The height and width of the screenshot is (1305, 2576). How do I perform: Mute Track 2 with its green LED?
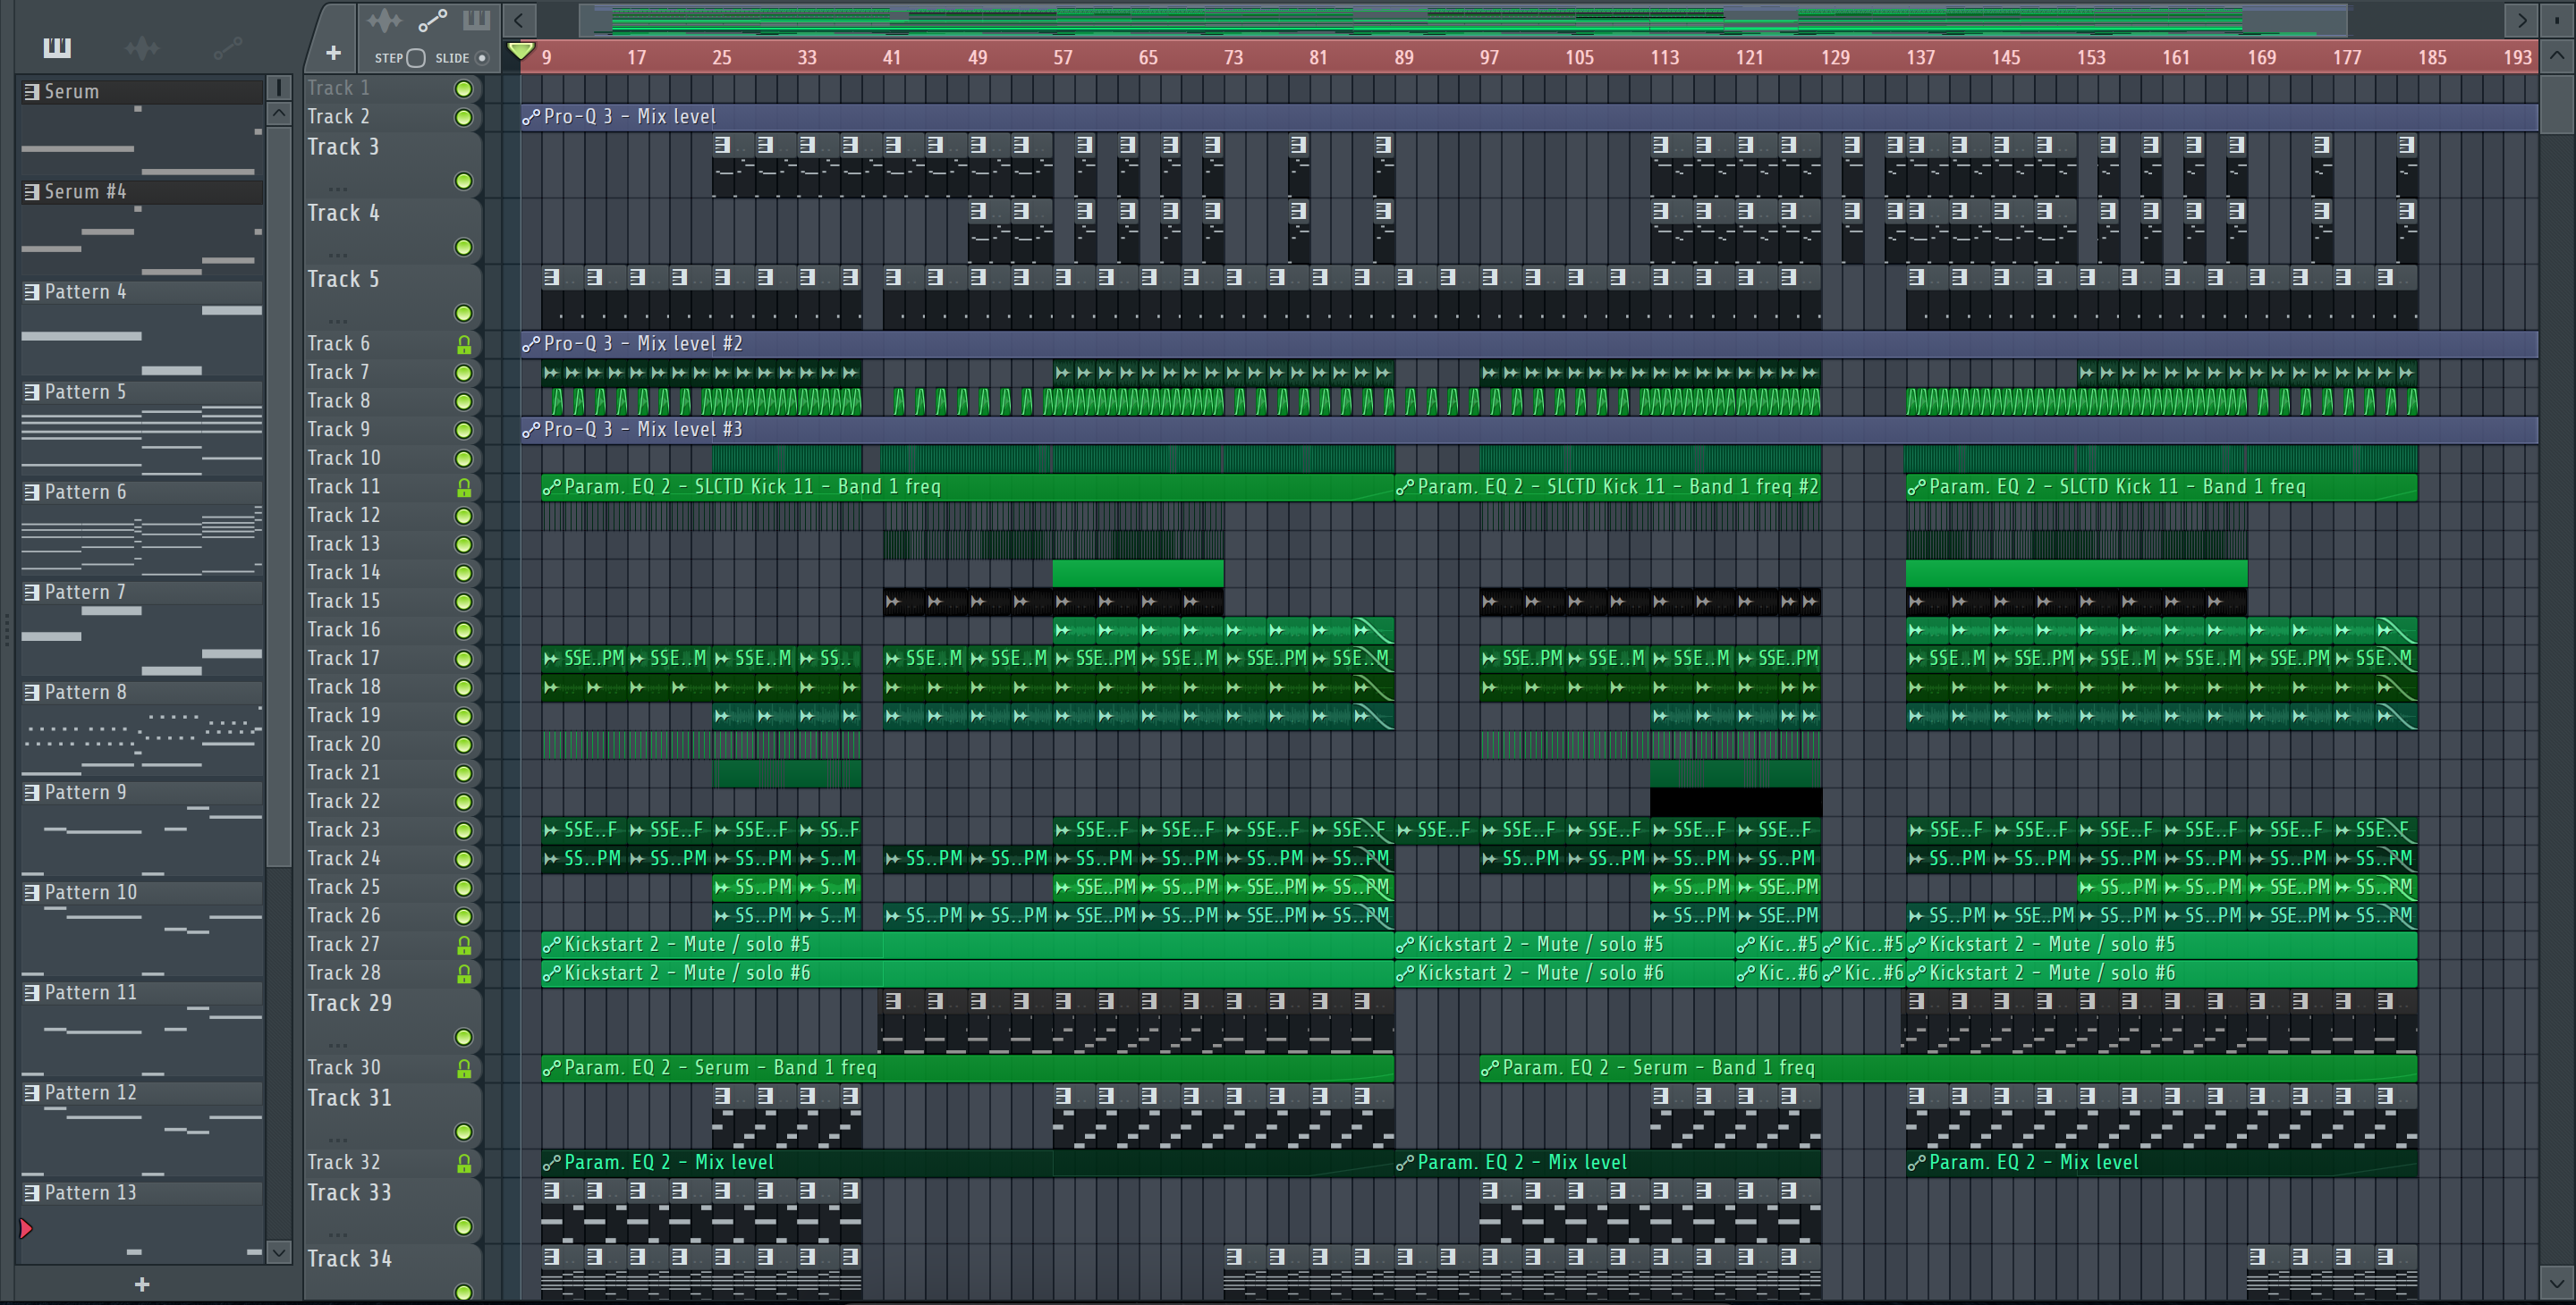463,118
